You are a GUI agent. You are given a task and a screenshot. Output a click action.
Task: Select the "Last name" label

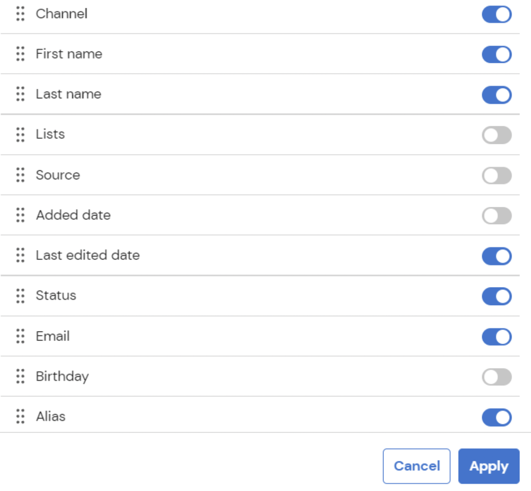(69, 94)
